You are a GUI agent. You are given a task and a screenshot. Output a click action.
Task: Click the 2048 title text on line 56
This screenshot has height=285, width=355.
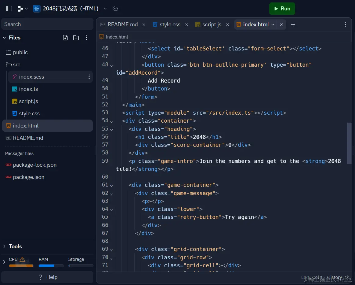(x=199, y=137)
